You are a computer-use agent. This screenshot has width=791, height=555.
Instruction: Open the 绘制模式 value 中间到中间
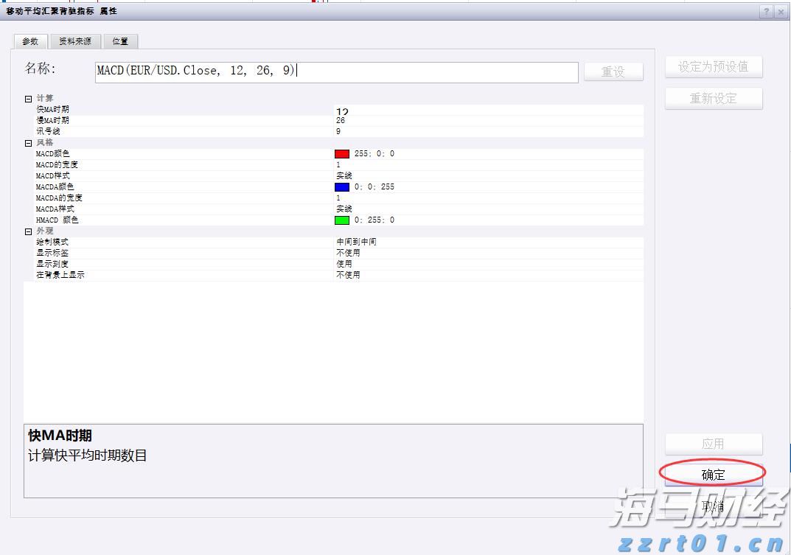coord(356,242)
